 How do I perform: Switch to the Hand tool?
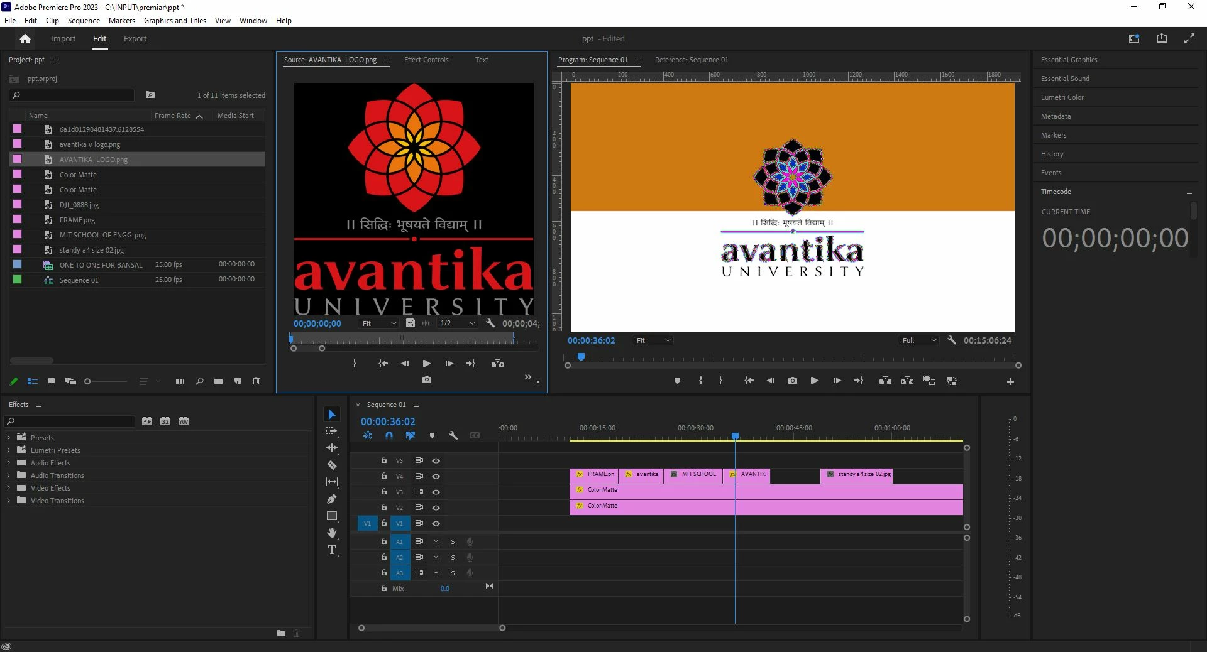(x=332, y=533)
